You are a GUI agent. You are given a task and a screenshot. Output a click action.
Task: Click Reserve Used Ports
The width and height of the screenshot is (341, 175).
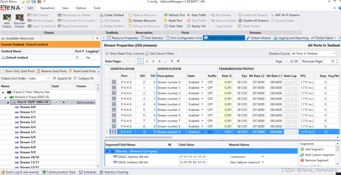pyautogui.click(x=52, y=71)
